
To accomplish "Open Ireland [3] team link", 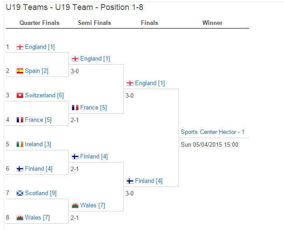I will point(38,144).
